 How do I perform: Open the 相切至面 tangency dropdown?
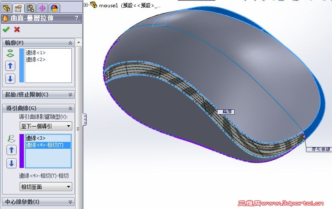coord(46,187)
